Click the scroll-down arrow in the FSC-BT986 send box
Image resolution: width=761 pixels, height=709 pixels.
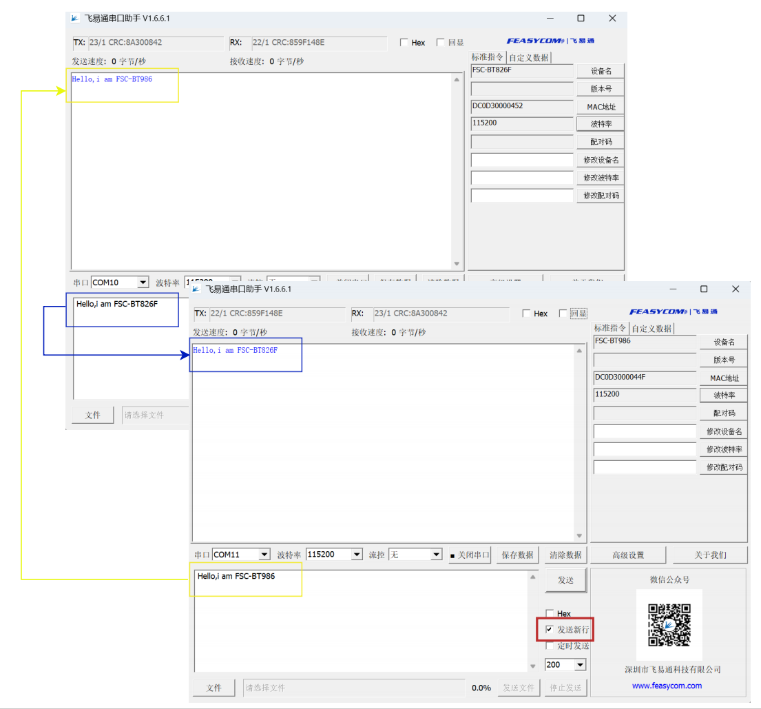(532, 666)
